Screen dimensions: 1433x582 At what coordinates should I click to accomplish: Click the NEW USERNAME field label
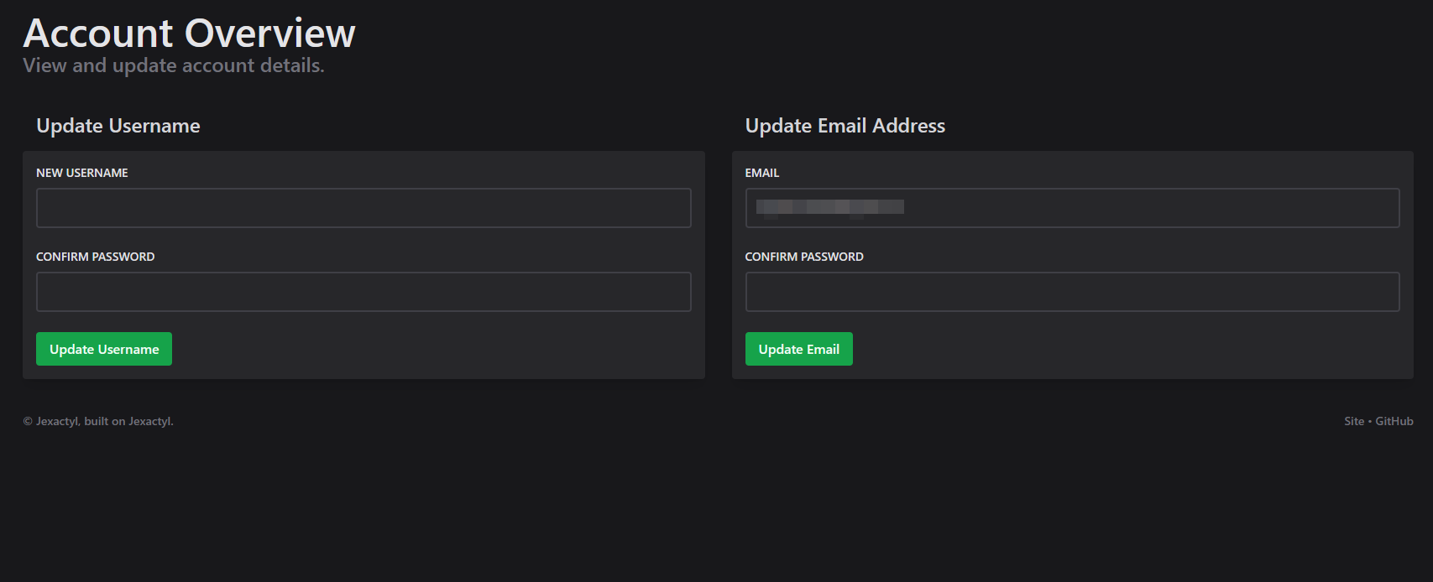(82, 173)
